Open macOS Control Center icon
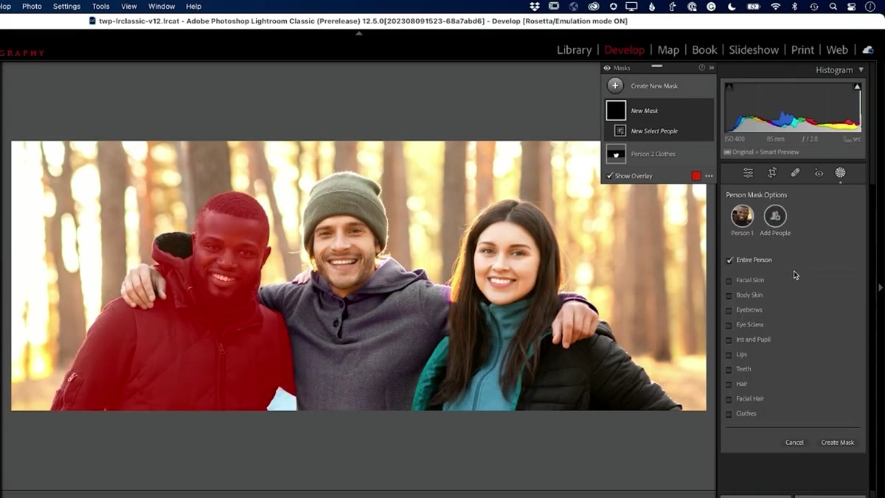This screenshot has height=498, width=885. [852, 7]
